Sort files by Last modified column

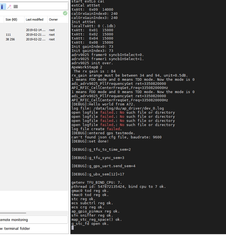pos(34,19)
